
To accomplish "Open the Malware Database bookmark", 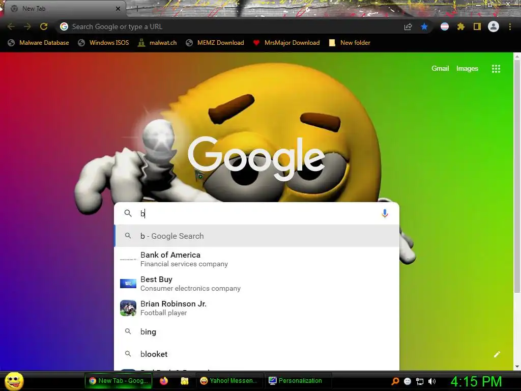I will (x=39, y=43).
